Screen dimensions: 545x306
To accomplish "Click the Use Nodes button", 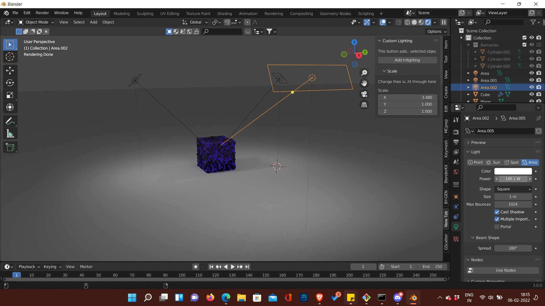I will click(505, 270).
